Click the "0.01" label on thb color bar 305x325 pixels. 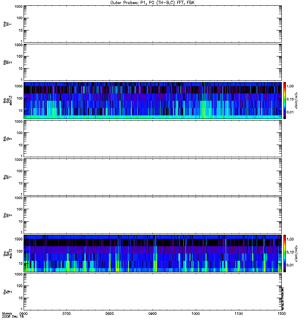(x=290, y=112)
